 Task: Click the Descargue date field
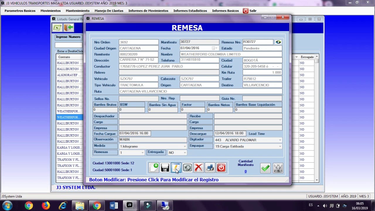coord(230,133)
